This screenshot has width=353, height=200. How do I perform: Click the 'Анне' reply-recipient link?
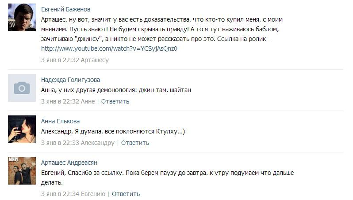[x=88, y=101]
